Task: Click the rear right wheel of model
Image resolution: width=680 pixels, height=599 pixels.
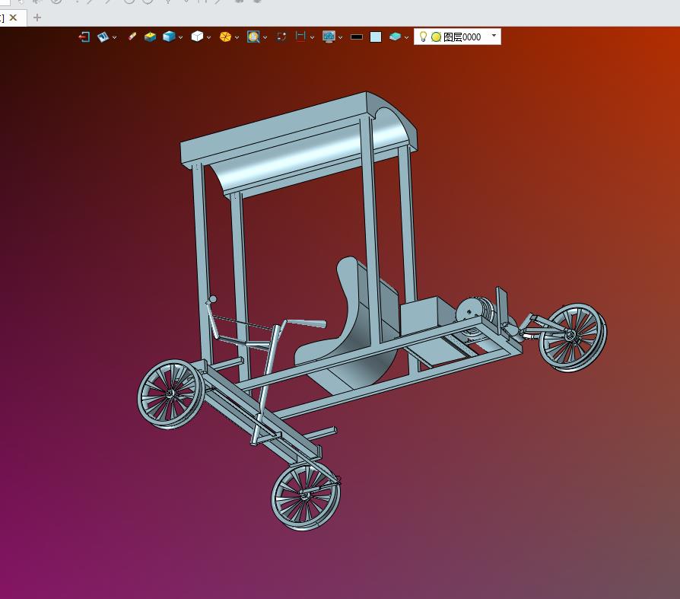Action: (573, 337)
